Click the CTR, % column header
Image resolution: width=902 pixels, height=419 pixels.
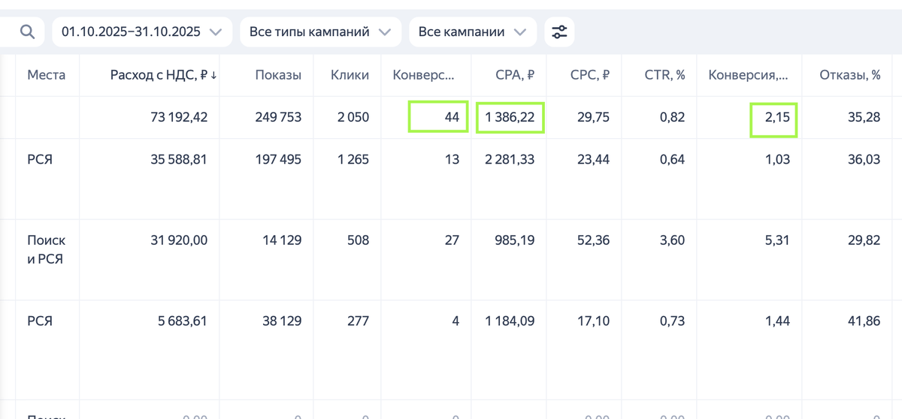tap(664, 75)
